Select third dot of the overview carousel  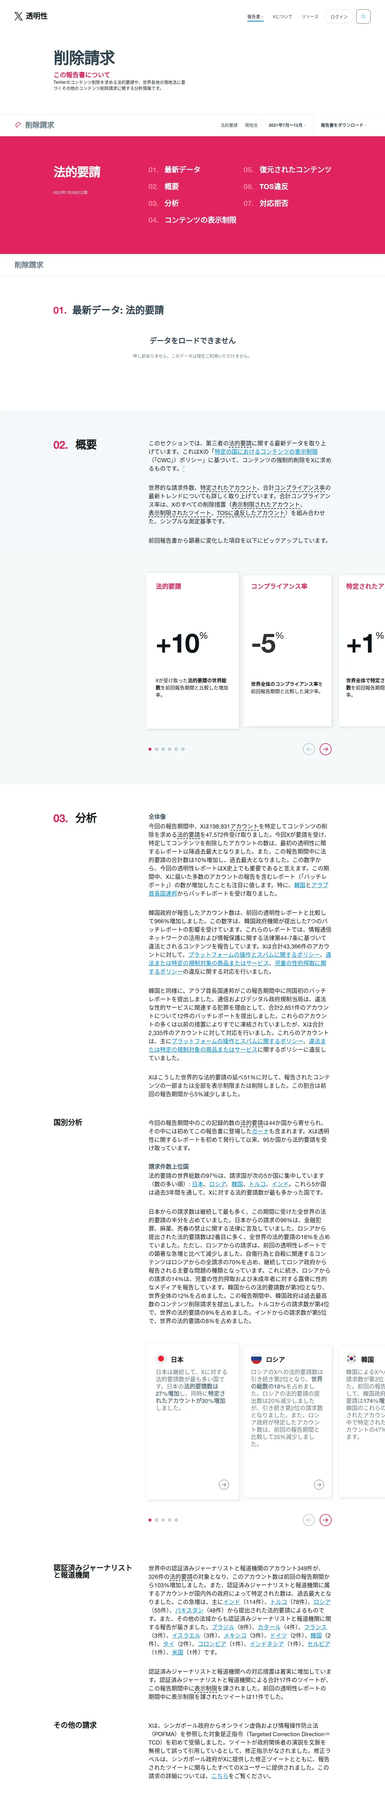pos(163,749)
